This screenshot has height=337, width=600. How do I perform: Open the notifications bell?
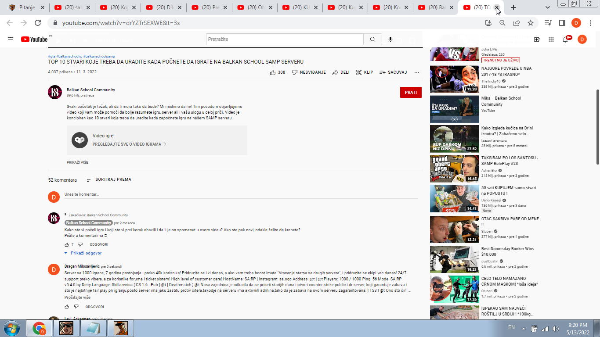[566, 39]
